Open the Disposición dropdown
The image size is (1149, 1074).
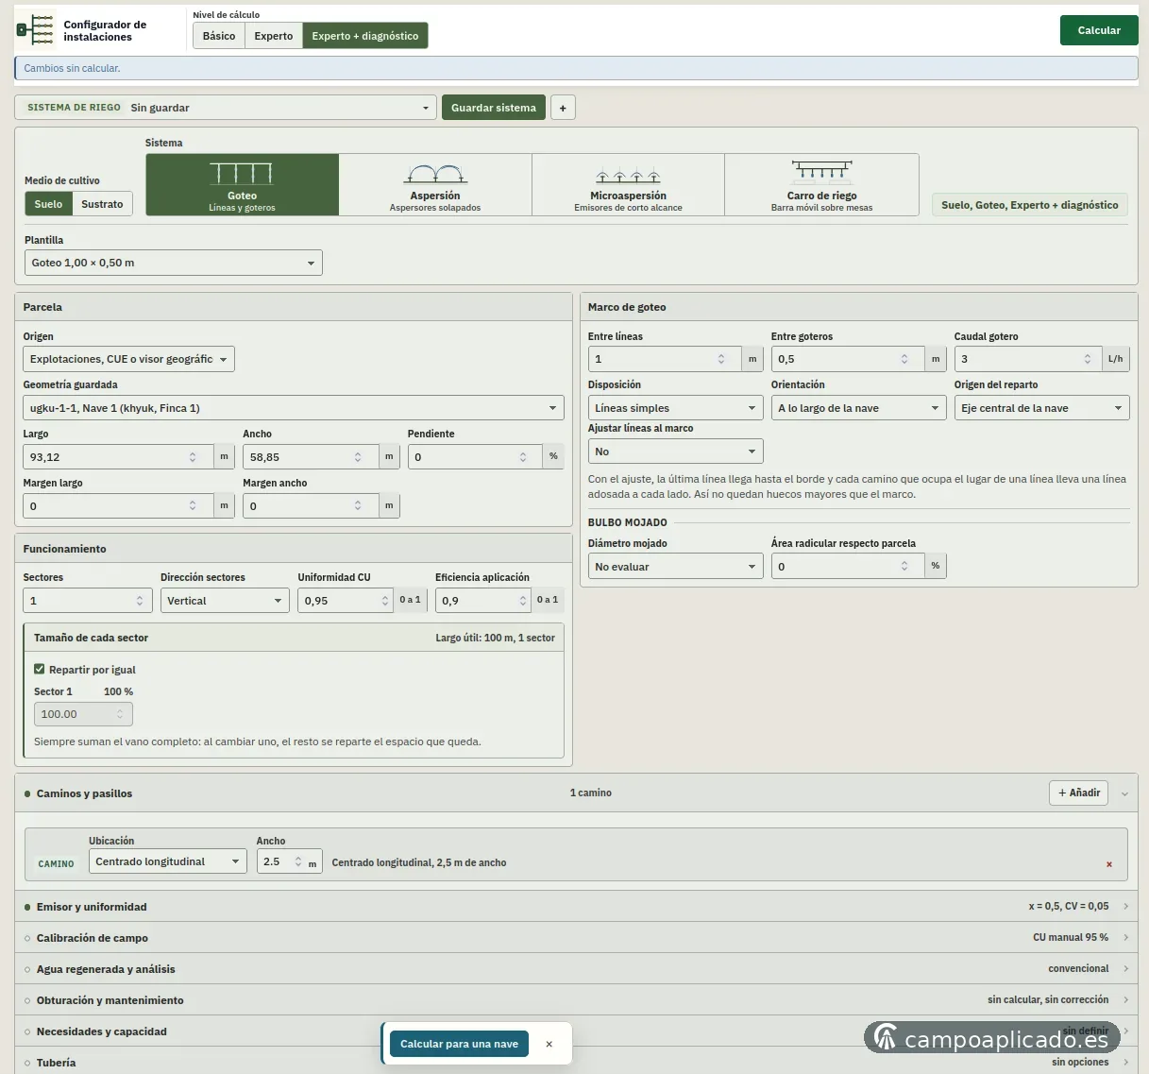(676, 408)
